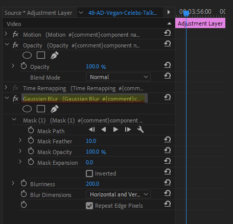Toggle animation stopwatch for Mask Path

(x=31, y=130)
